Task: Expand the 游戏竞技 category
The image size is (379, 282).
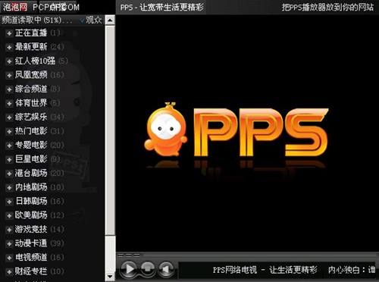Action: pos(9,230)
